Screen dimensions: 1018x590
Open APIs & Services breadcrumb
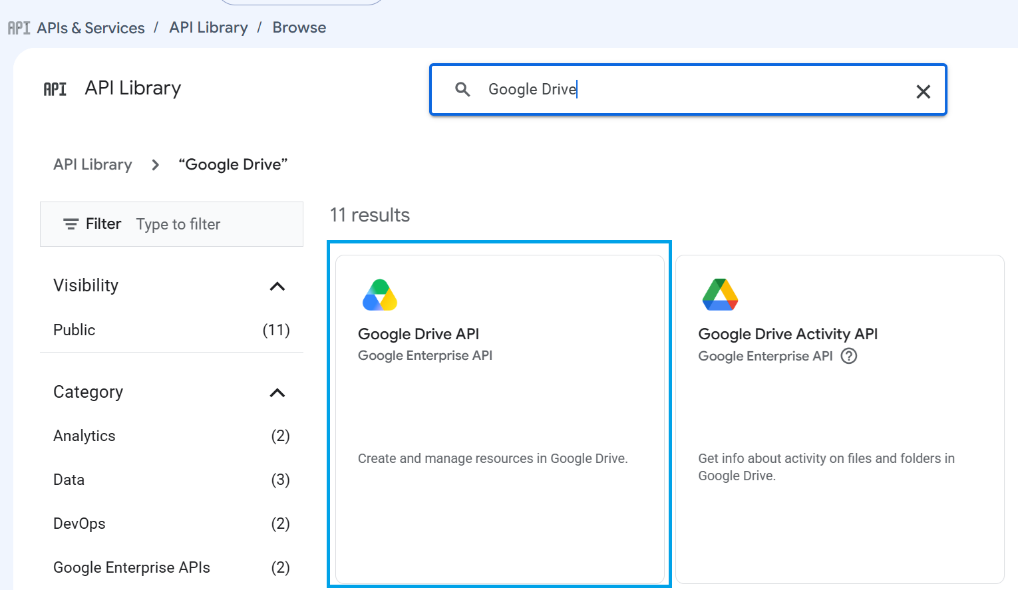click(90, 28)
